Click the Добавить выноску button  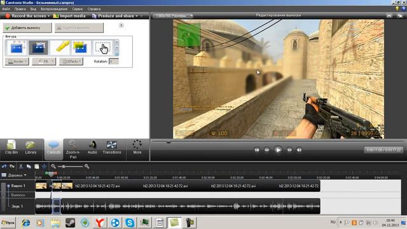point(27,28)
